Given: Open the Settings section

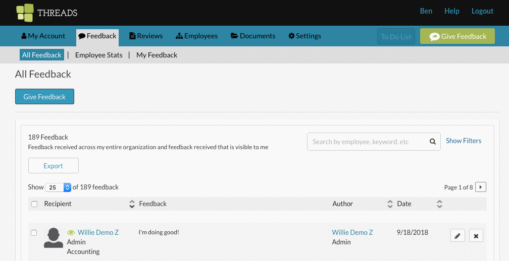Looking at the screenshot, I should pyautogui.click(x=305, y=36).
